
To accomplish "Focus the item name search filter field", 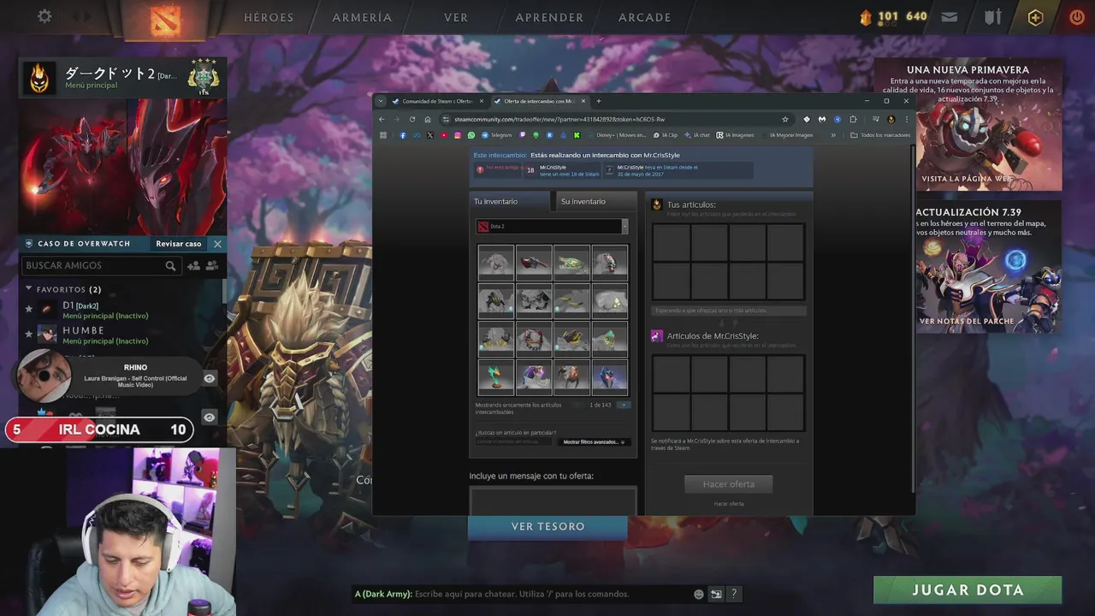I will [513, 441].
